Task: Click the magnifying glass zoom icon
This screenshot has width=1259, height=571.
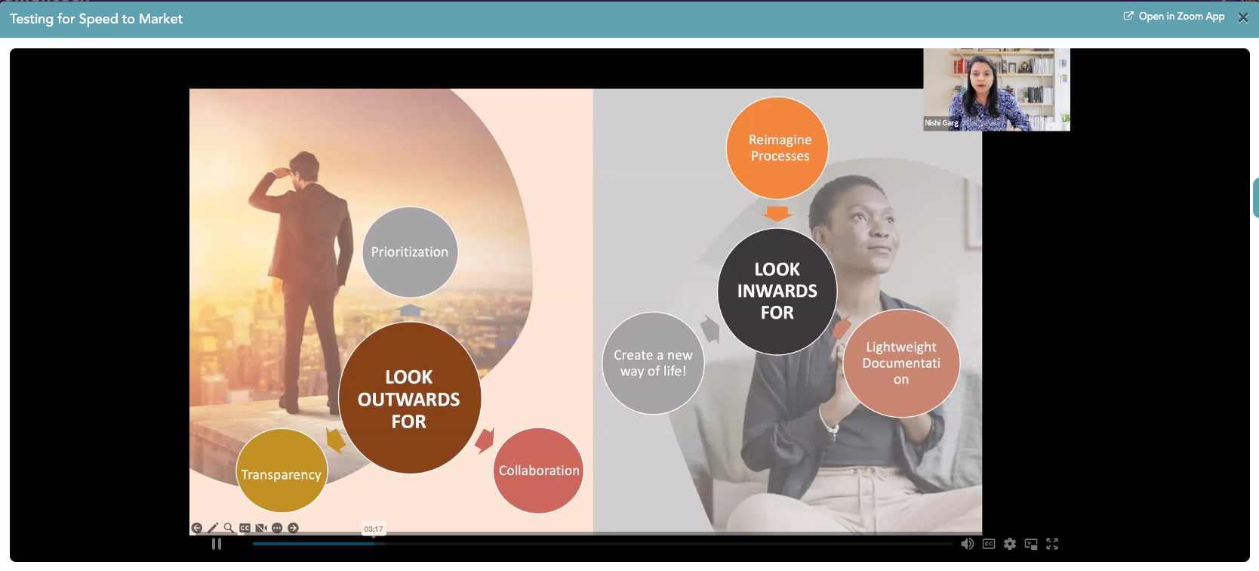Action: [229, 528]
